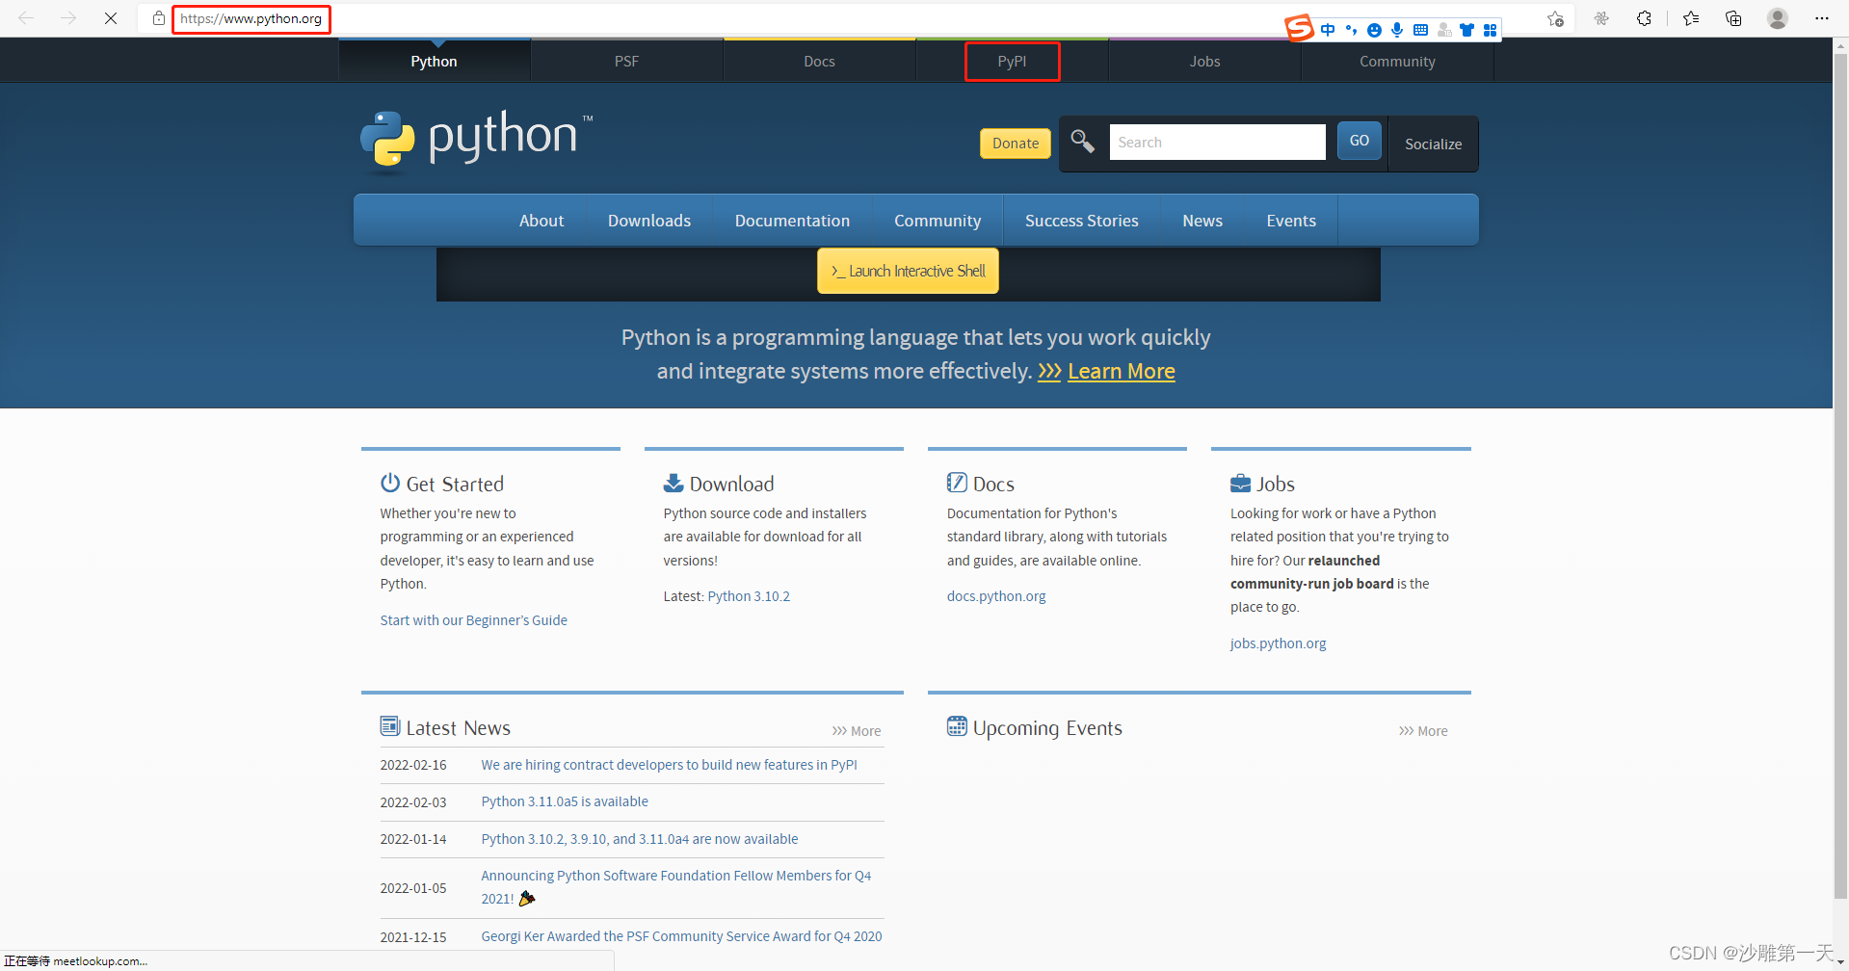Open the Community navigation menu
This screenshot has width=1849, height=971.
[938, 221]
